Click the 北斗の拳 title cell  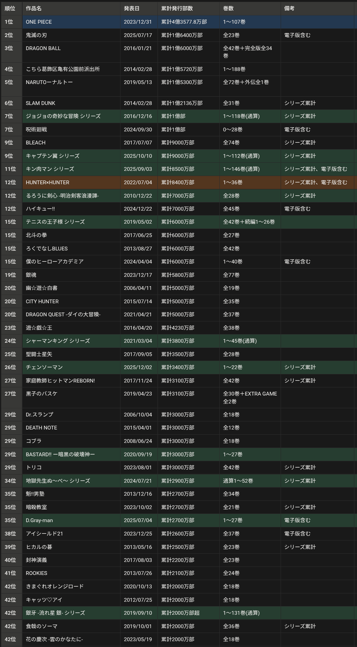coord(71,235)
